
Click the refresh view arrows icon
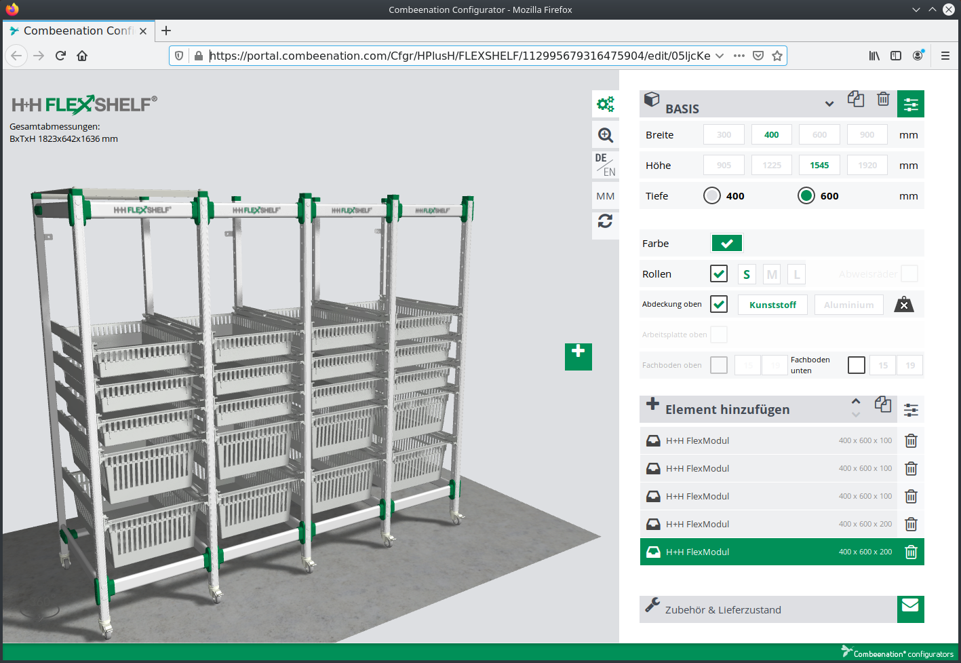(606, 221)
